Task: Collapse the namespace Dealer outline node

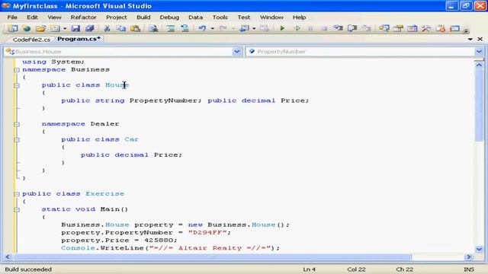Action: pos(17,124)
